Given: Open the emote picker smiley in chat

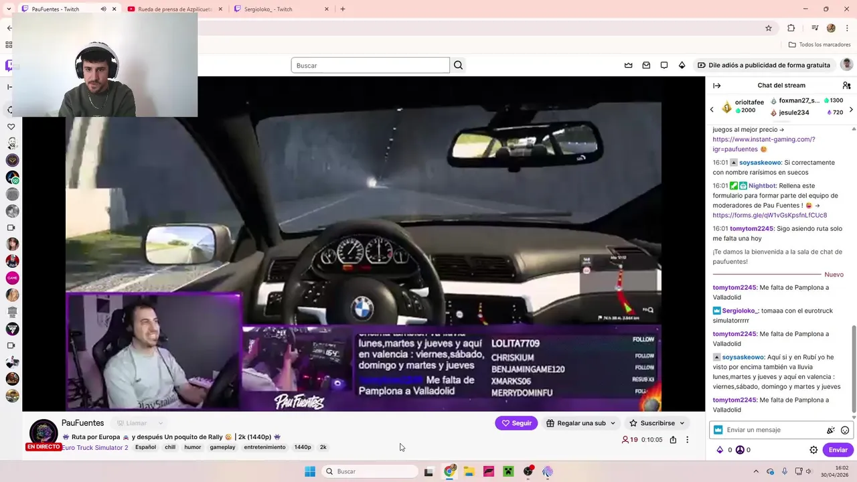Looking at the screenshot, I should (x=845, y=430).
